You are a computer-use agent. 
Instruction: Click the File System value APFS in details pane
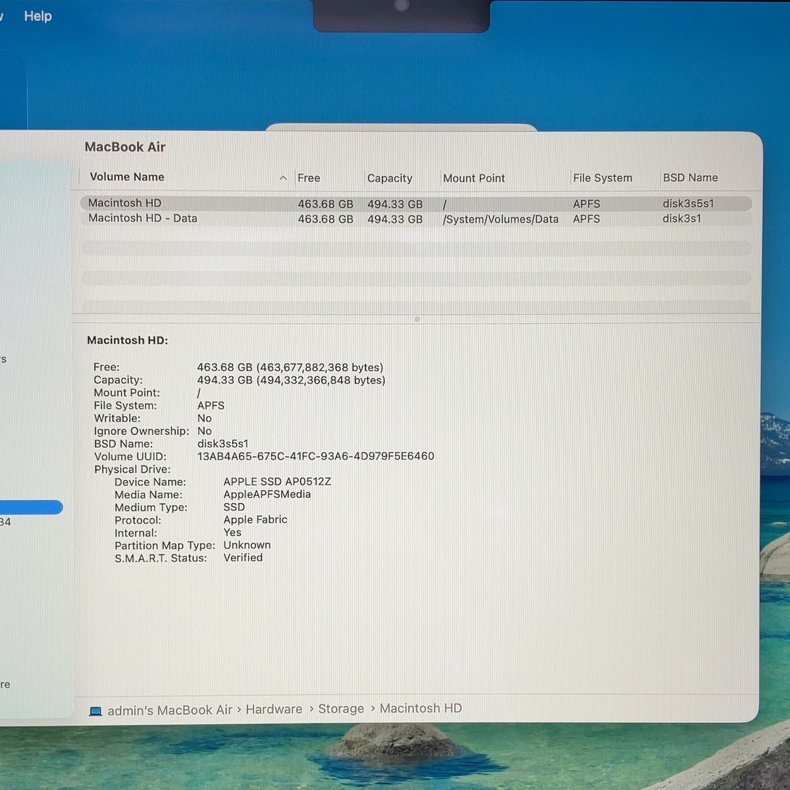211,406
